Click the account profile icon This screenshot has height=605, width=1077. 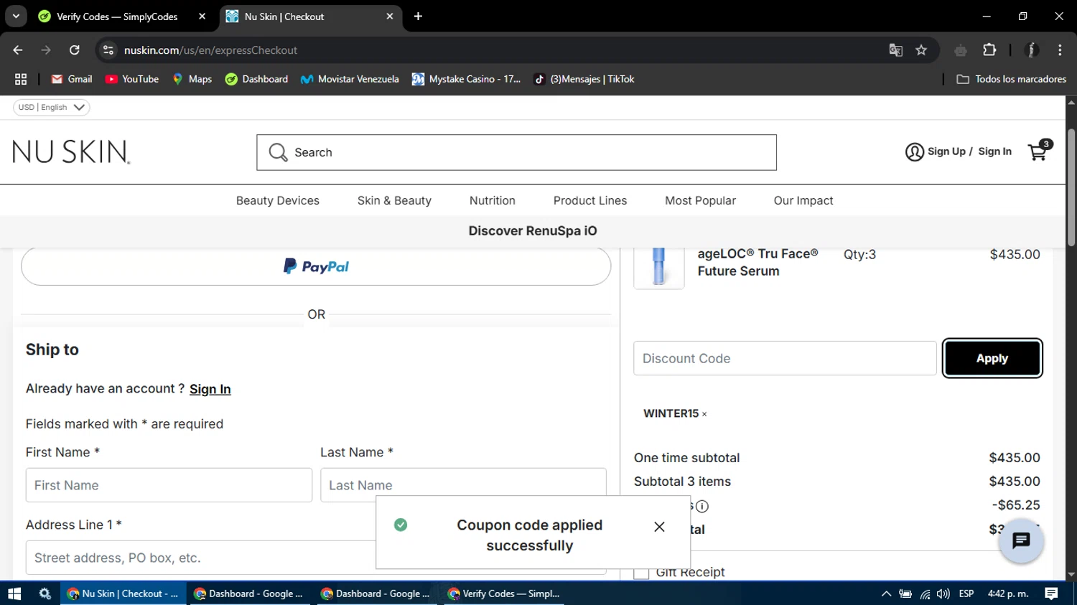pyautogui.click(x=914, y=152)
